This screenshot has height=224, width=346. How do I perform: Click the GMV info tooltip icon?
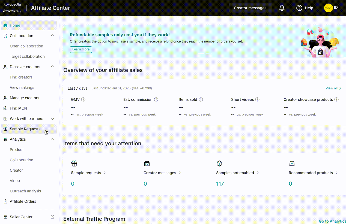[x=83, y=99]
